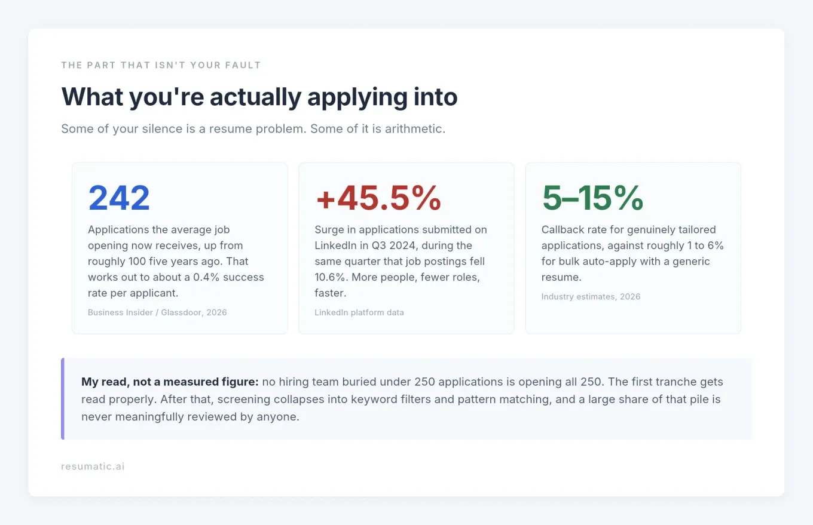Click the applications per job opening description
The width and height of the screenshot is (813, 525).
(x=177, y=262)
